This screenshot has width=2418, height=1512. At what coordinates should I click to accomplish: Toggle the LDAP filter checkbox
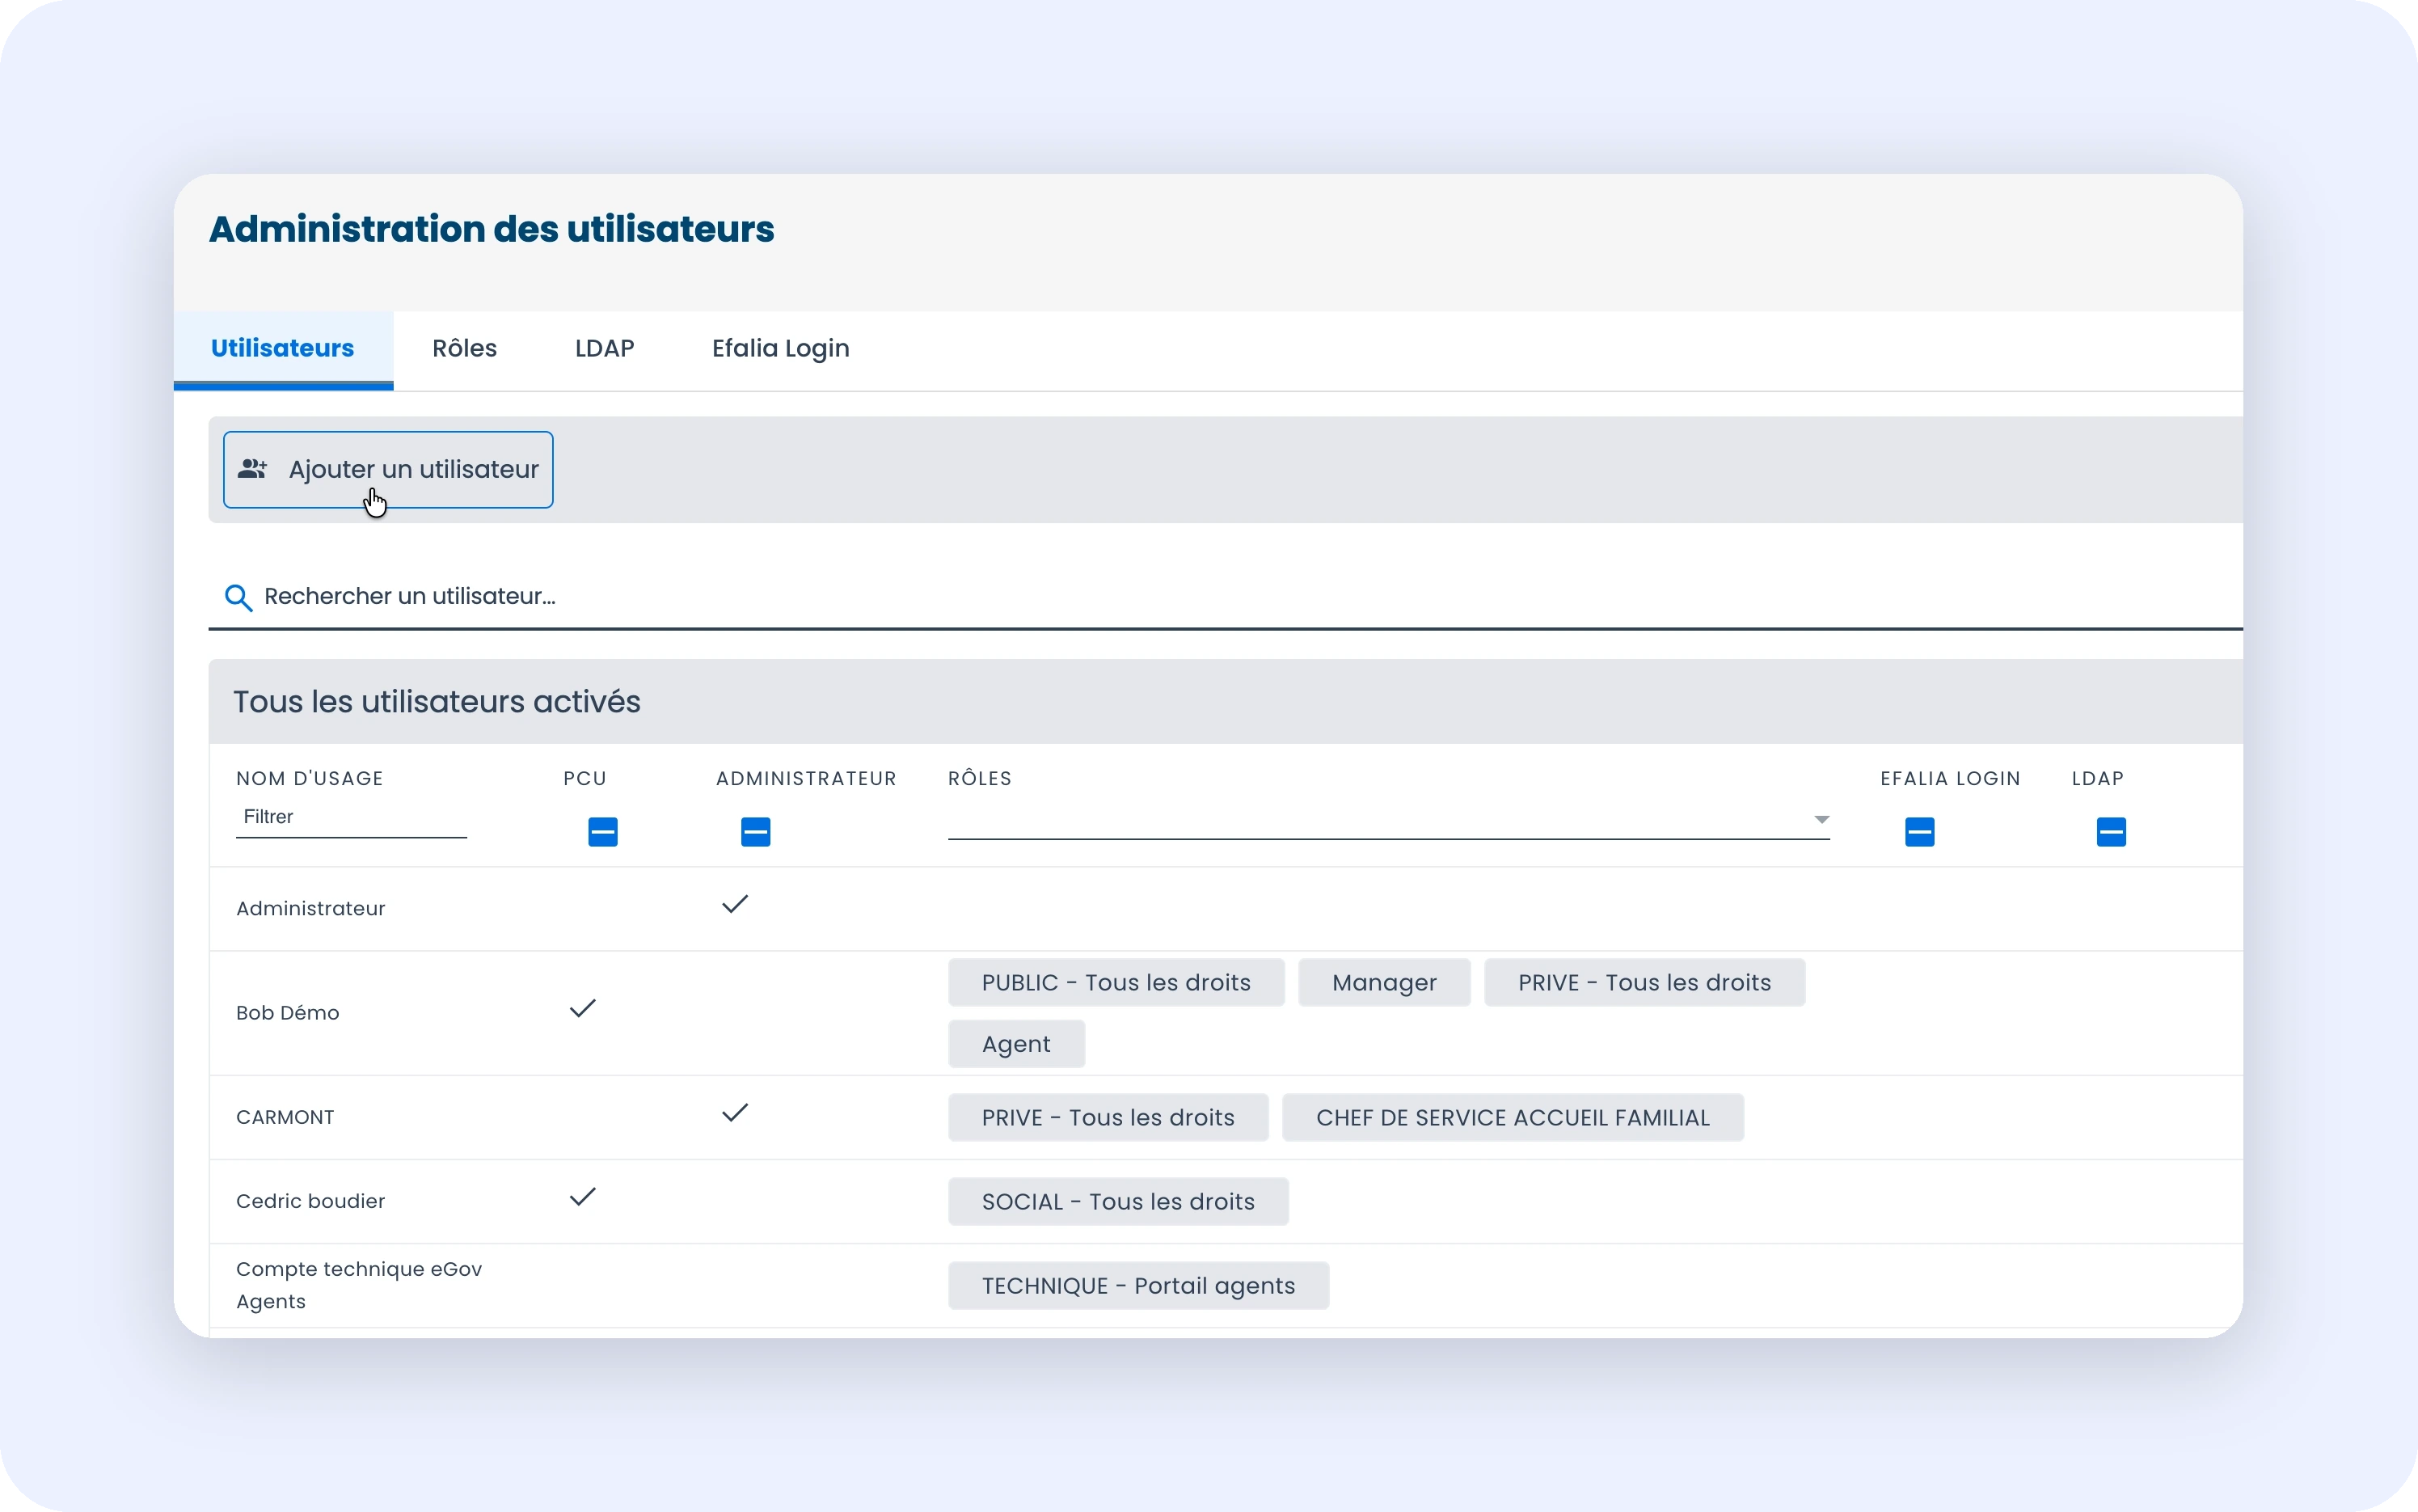tap(2111, 832)
